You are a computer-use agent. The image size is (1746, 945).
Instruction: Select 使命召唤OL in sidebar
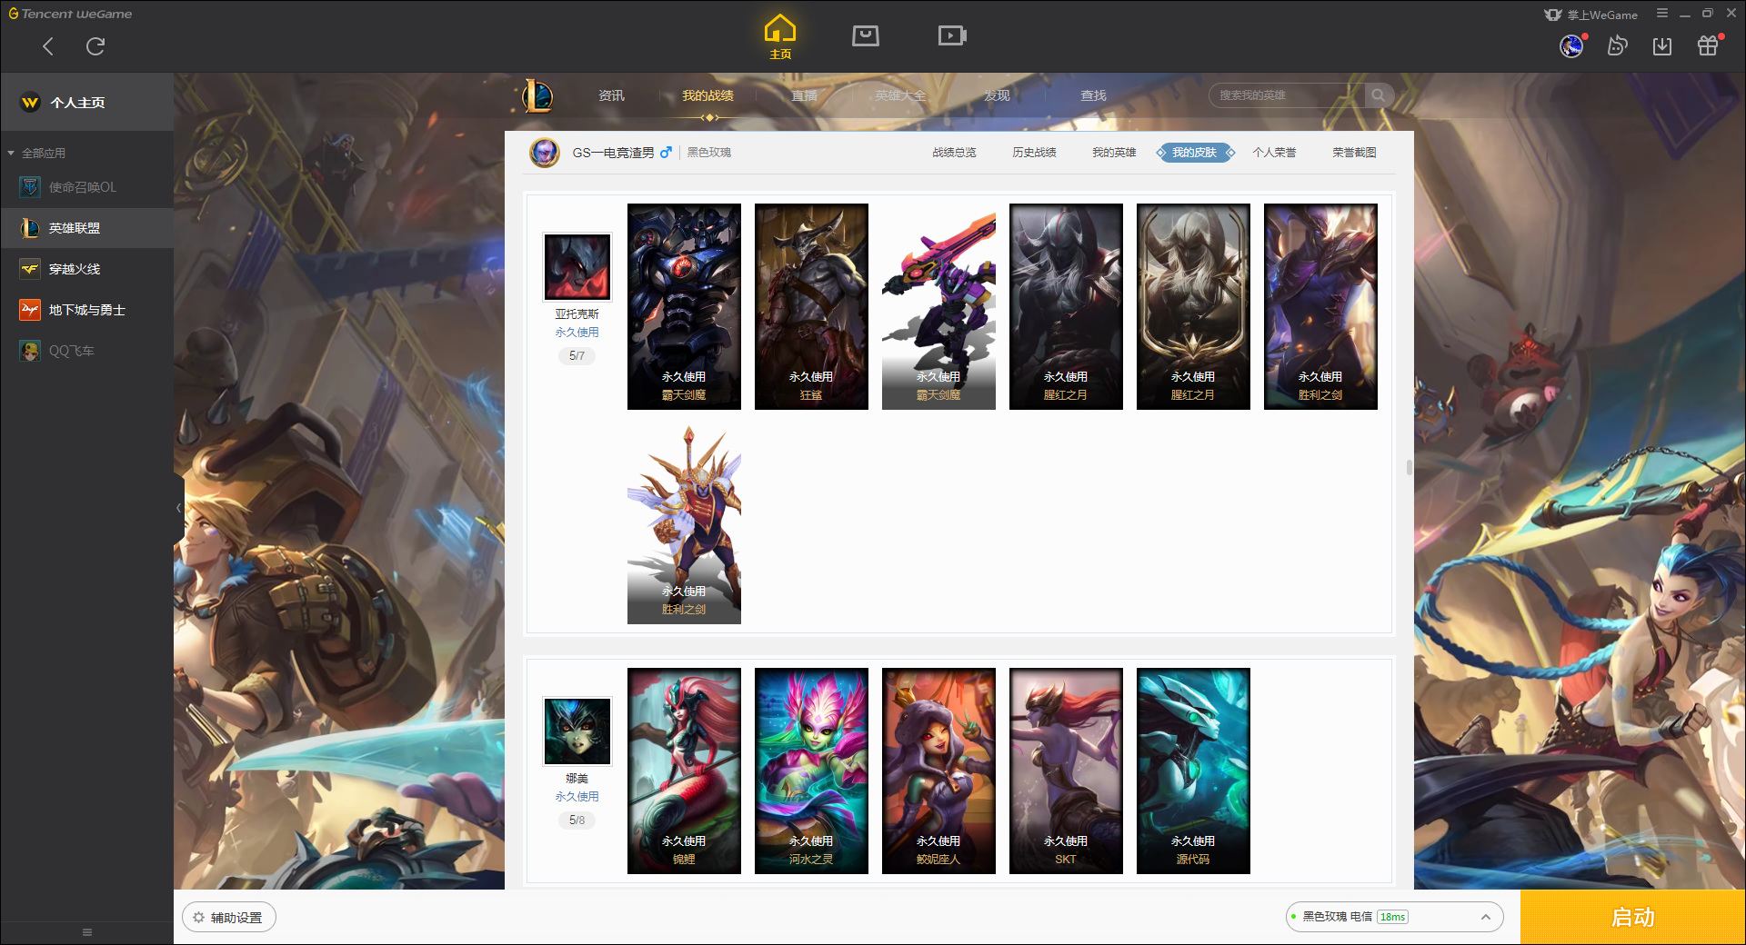[86, 187]
